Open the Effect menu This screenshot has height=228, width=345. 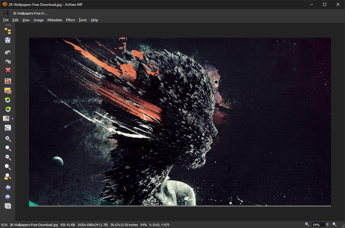(70, 20)
